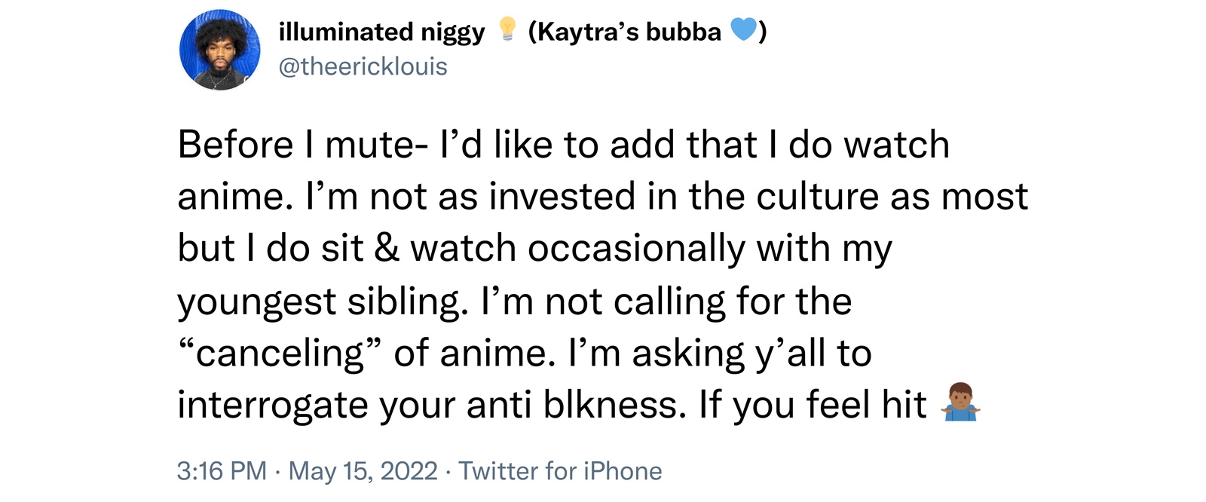Click the ampersand symbol in the tweet text
Viewport: 1206px width, 502px height.
[x=387, y=249]
